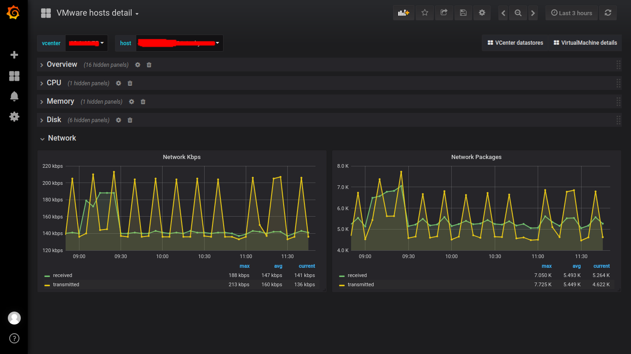Open the Last 3 hours time picker
This screenshot has width=631, height=354.
(x=572, y=13)
